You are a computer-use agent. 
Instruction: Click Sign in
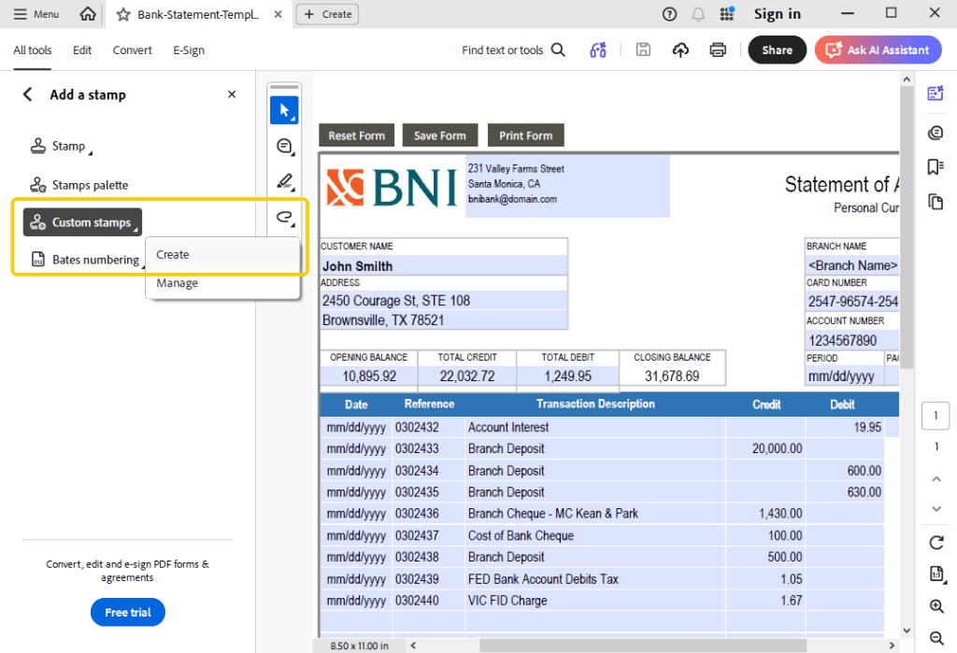tap(777, 14)
